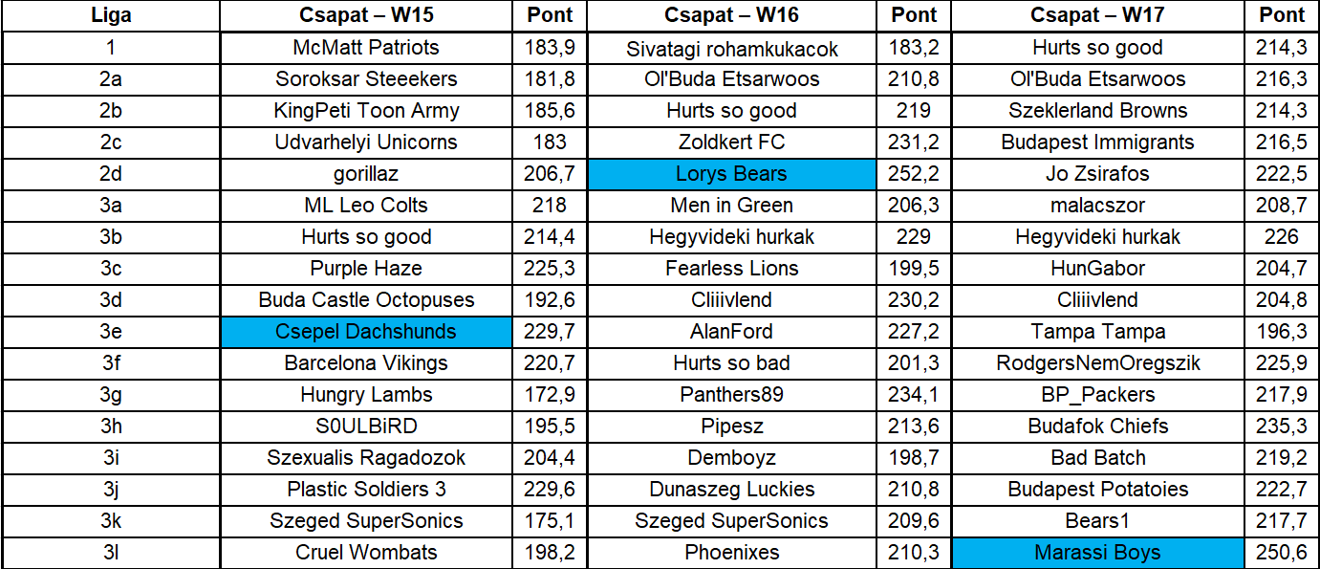Select the McMatt Patriots cell
The height and width of the screenshot is (569, 1320).
[366, 48]
